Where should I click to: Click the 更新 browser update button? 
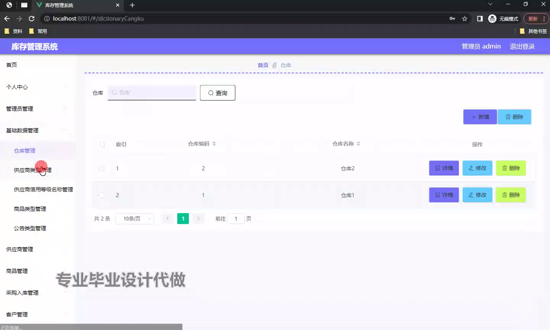click(536, 19)
